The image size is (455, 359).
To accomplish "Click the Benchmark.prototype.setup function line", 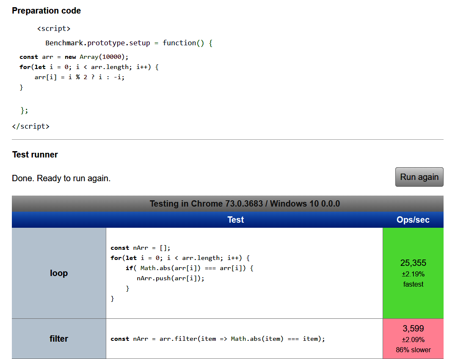I will pos(128,43).
